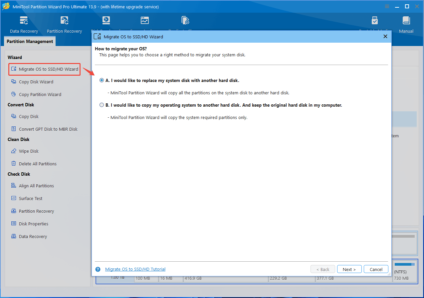Screen dimensions: 424x298
Task: Open Copy Partition Wizard entry
Action: tap(40, 94)
